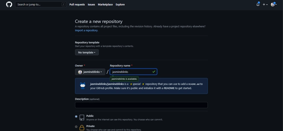Open the notifications bell

coord(258,5)
